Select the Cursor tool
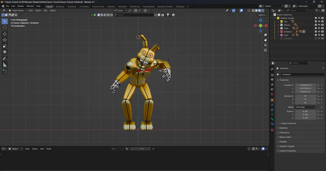 (5, 27)
